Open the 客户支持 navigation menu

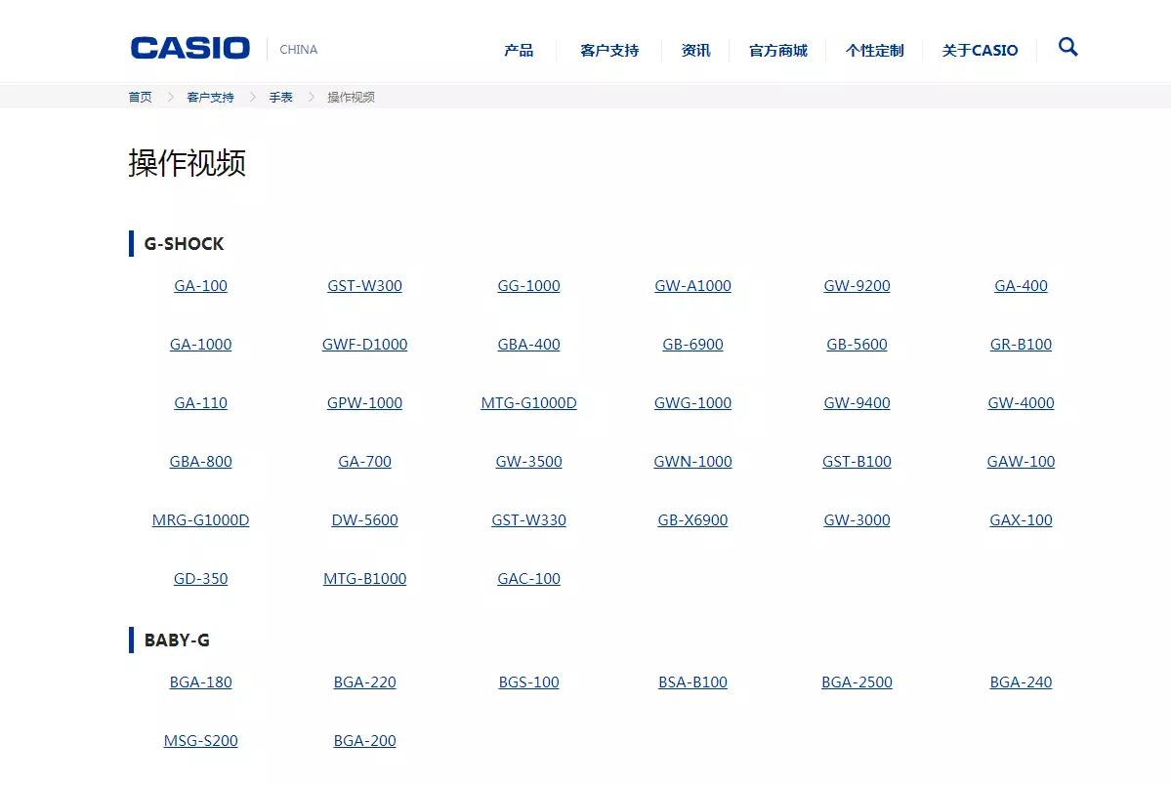pos(609,50)
